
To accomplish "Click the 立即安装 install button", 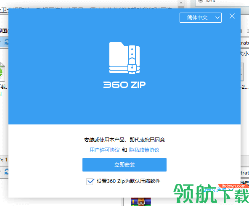I will 124,165.
